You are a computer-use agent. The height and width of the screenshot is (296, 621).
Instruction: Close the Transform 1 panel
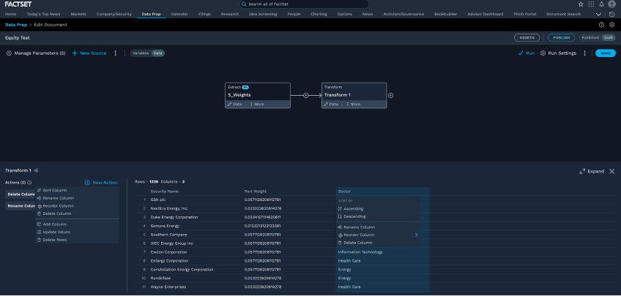612,171
